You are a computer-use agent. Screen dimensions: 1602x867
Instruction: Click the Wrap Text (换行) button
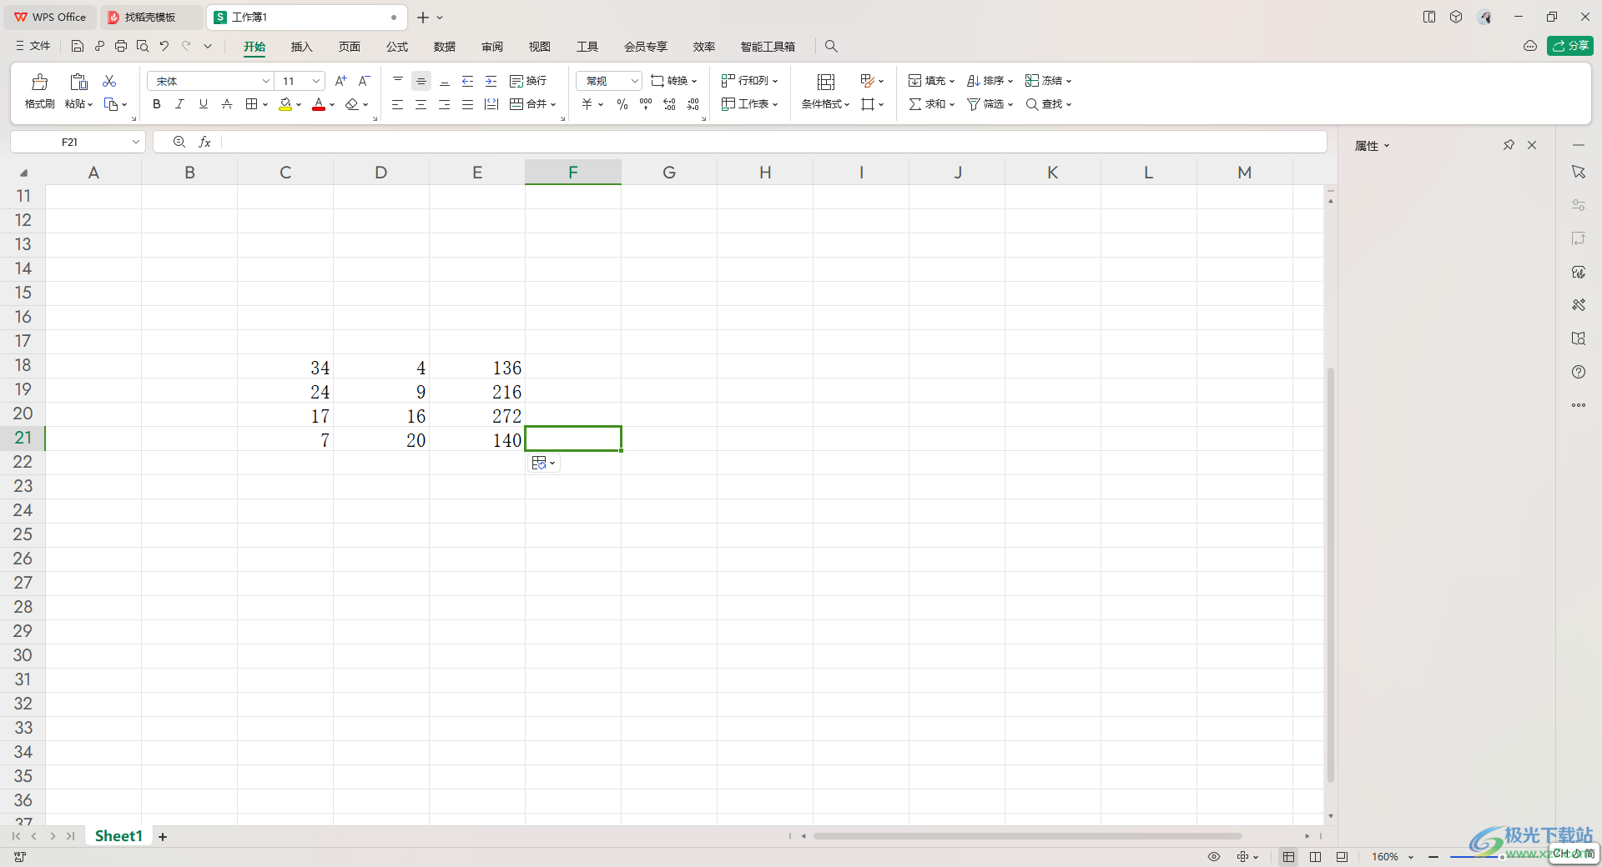click(528, 81)
